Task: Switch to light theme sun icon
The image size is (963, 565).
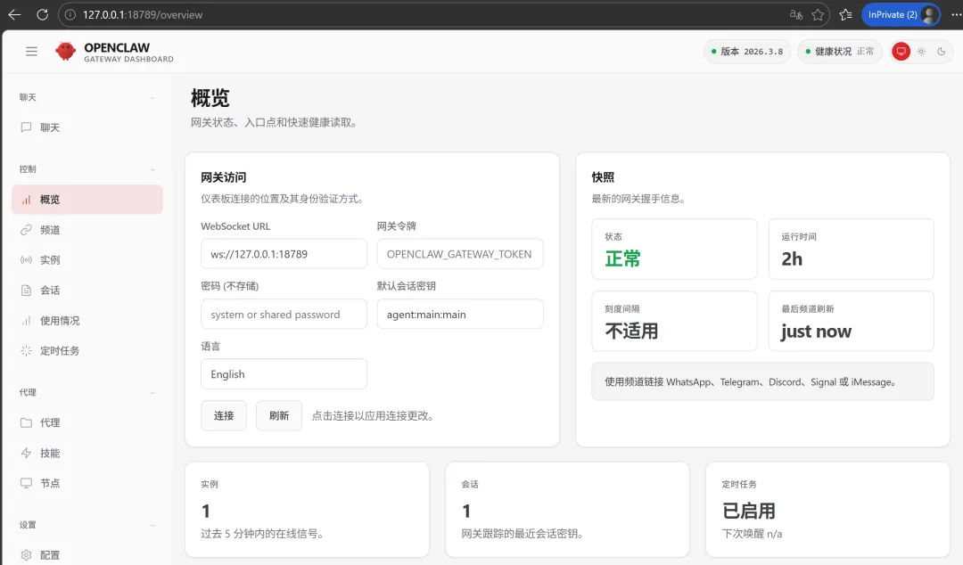Action: pos(921,52)
